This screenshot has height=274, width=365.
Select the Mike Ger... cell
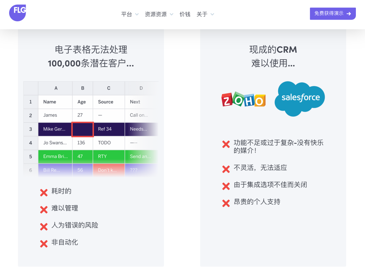(55, 129)
